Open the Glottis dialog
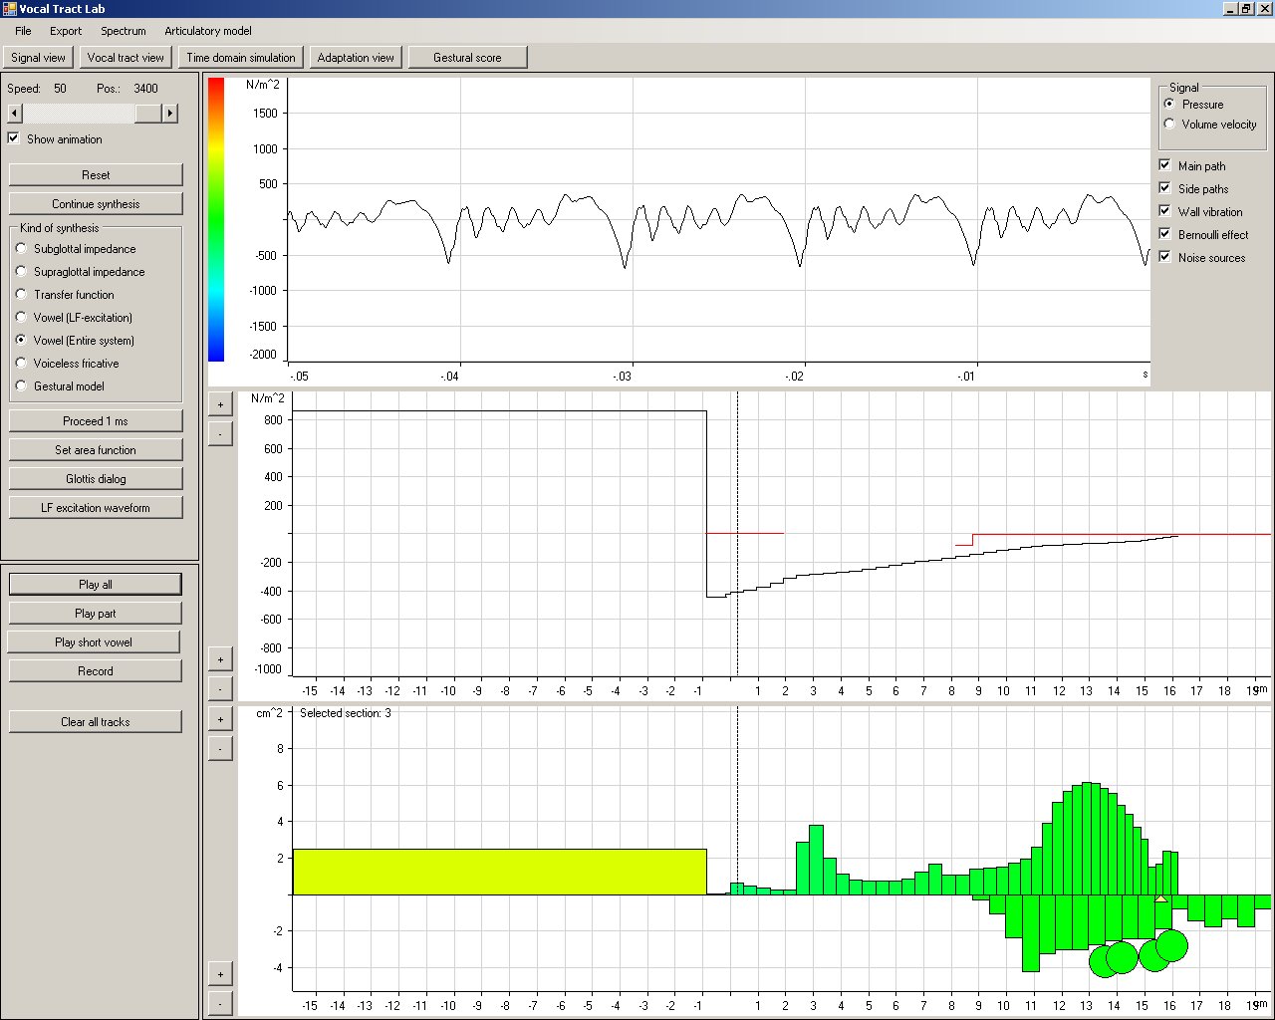The height and width of the screenshot is (1020, 1275). click(x=96, y=479)
